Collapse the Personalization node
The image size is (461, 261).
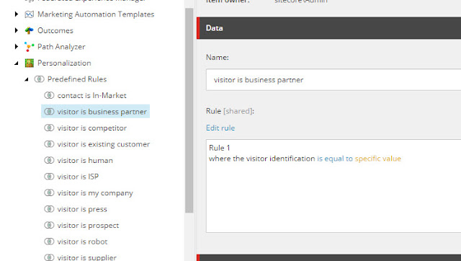pyautogui.click(x=17, y=63)
